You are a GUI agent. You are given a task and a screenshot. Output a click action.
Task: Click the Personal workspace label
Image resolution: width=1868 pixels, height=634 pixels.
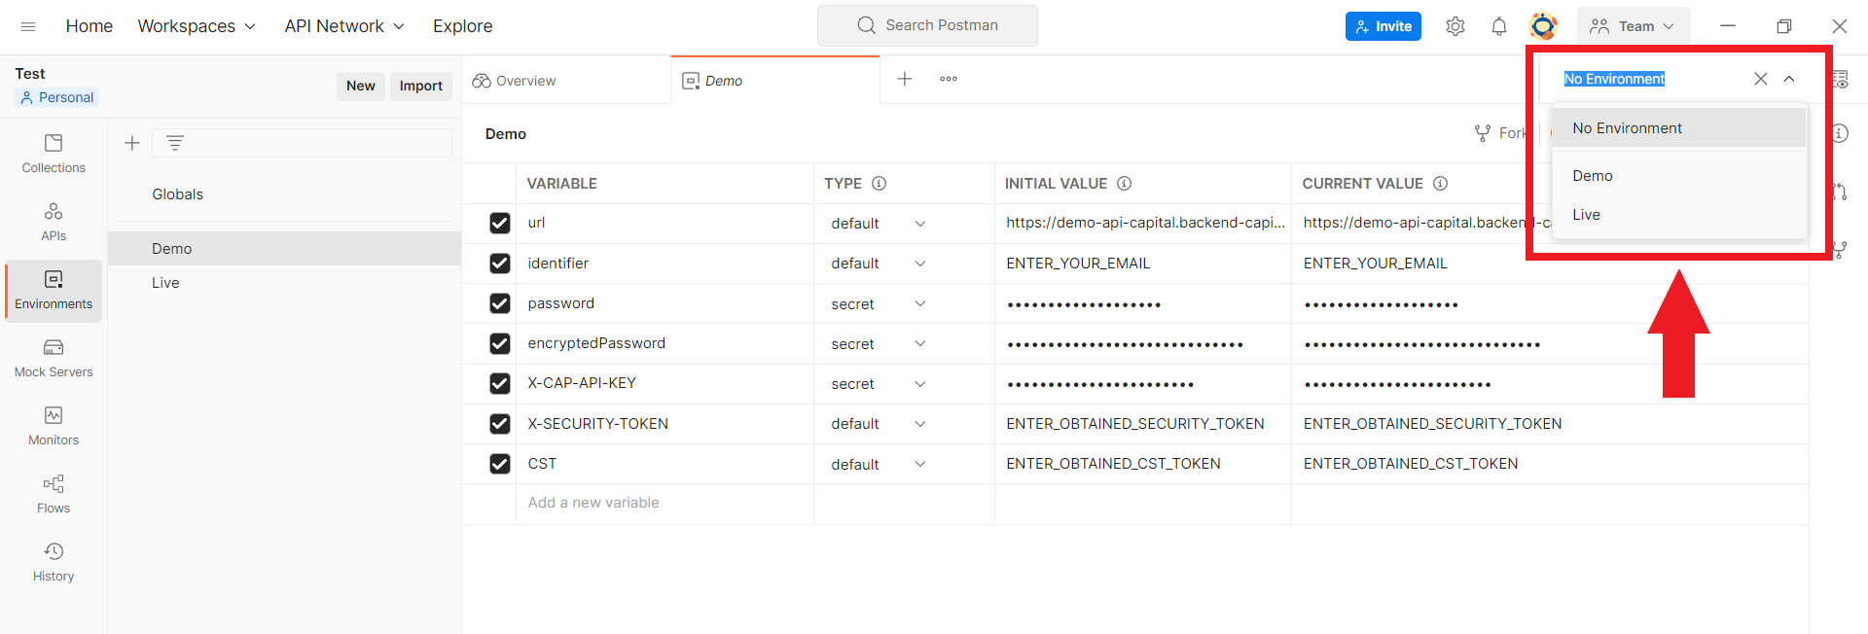click(57, 97)
